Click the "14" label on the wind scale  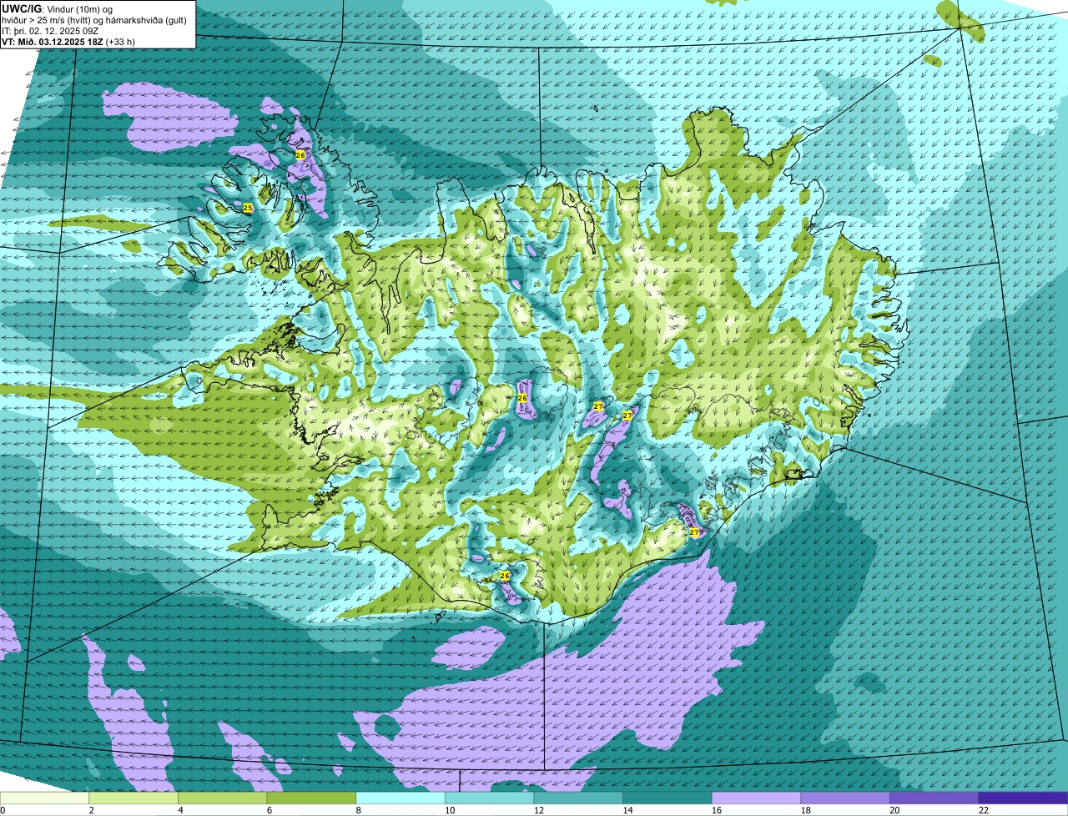[627, 810]
